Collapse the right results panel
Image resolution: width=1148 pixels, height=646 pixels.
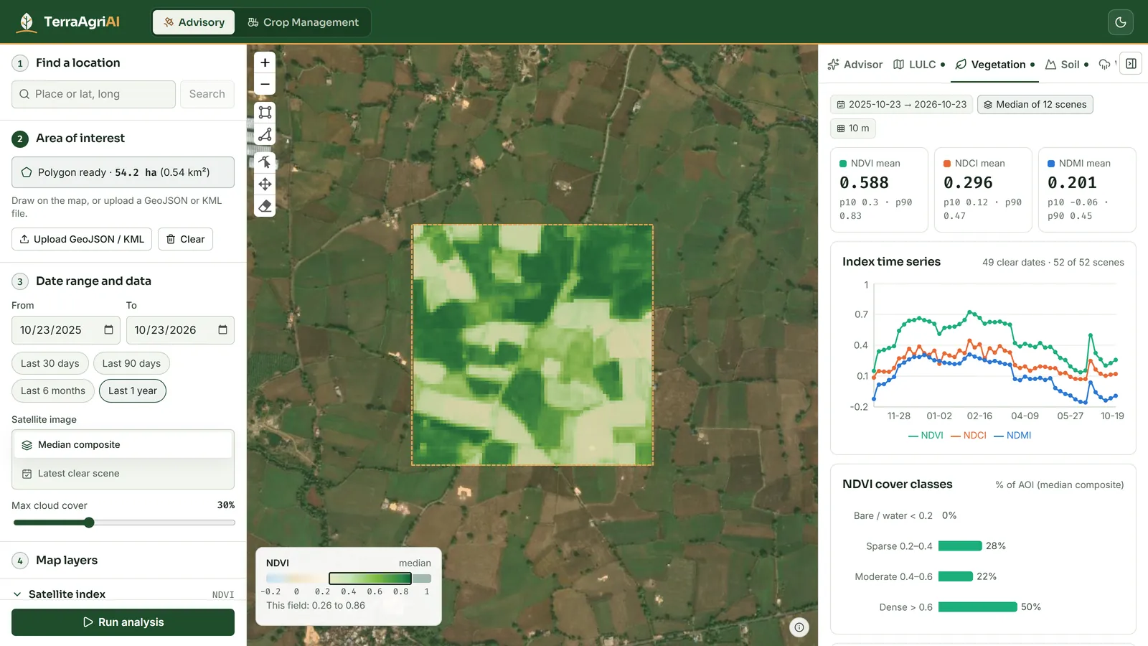tap(1131, 64)
